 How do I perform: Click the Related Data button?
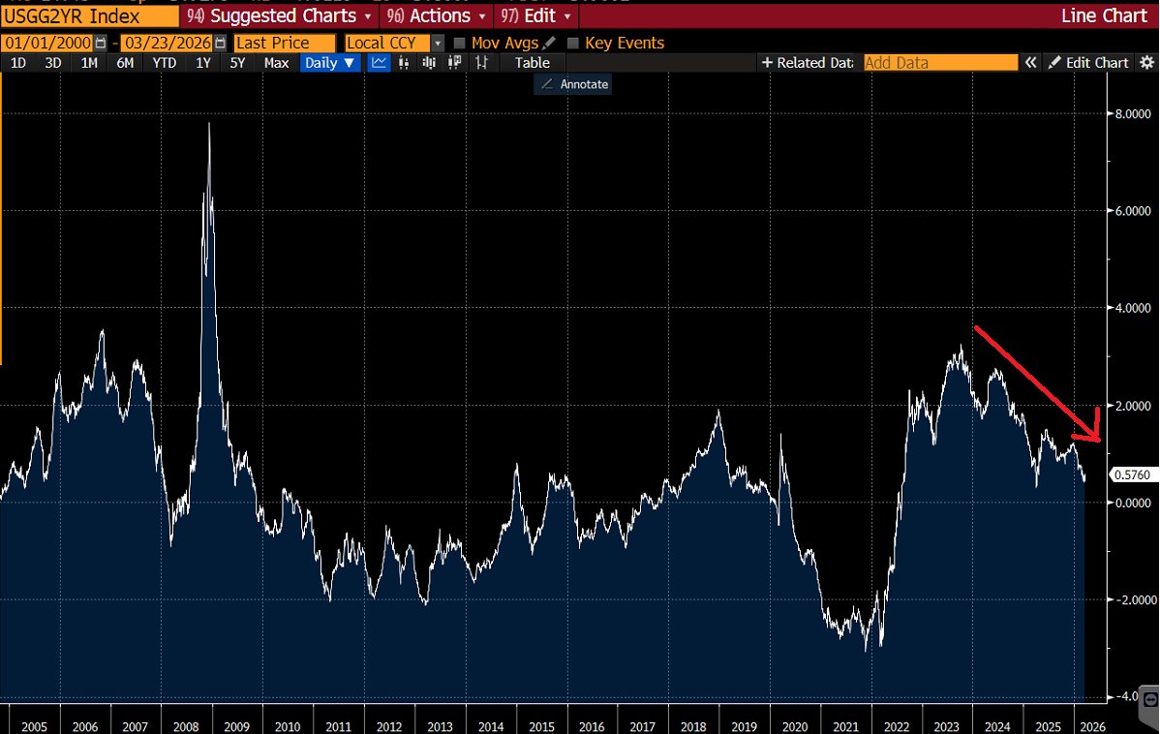[808, 63]
